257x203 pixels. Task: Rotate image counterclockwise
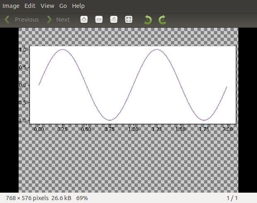148,20
